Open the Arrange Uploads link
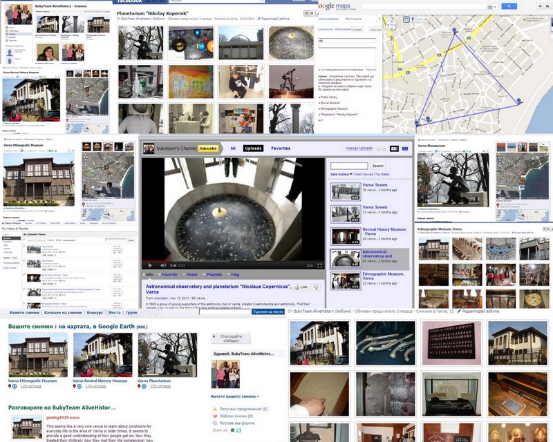Viewport: 553px width, 442px height. (359, 148)
